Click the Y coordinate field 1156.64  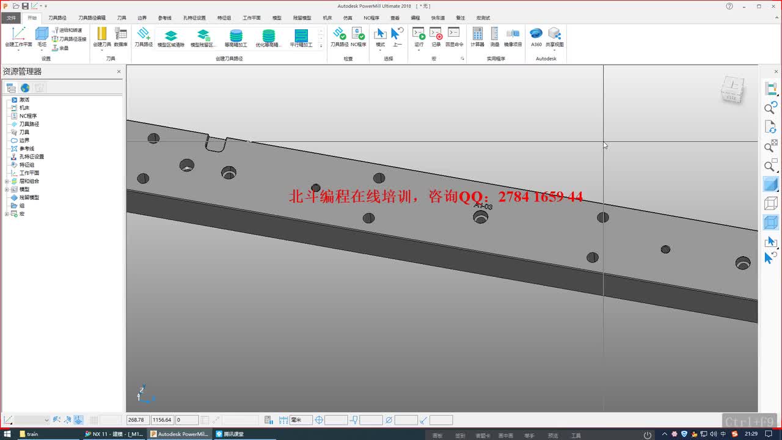coord(163,420)
